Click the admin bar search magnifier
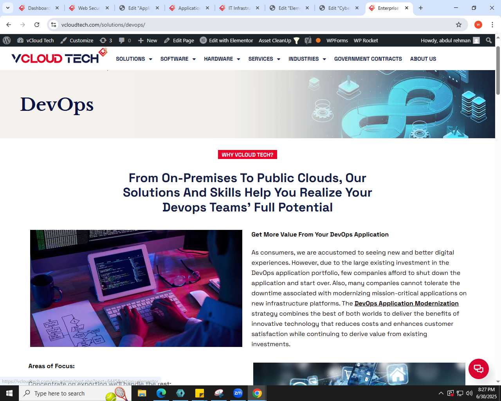 [x=488, y=40]
